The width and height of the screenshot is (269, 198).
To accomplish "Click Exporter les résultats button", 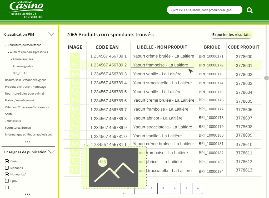I will pyautogui.click(x=231, y=35).
